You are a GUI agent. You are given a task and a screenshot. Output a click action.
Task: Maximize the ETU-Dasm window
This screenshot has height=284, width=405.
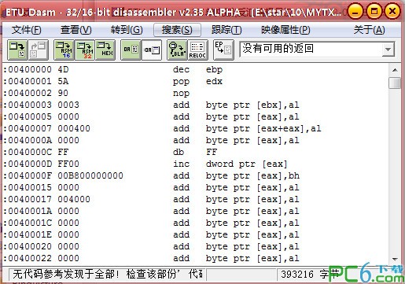point(374,11)
